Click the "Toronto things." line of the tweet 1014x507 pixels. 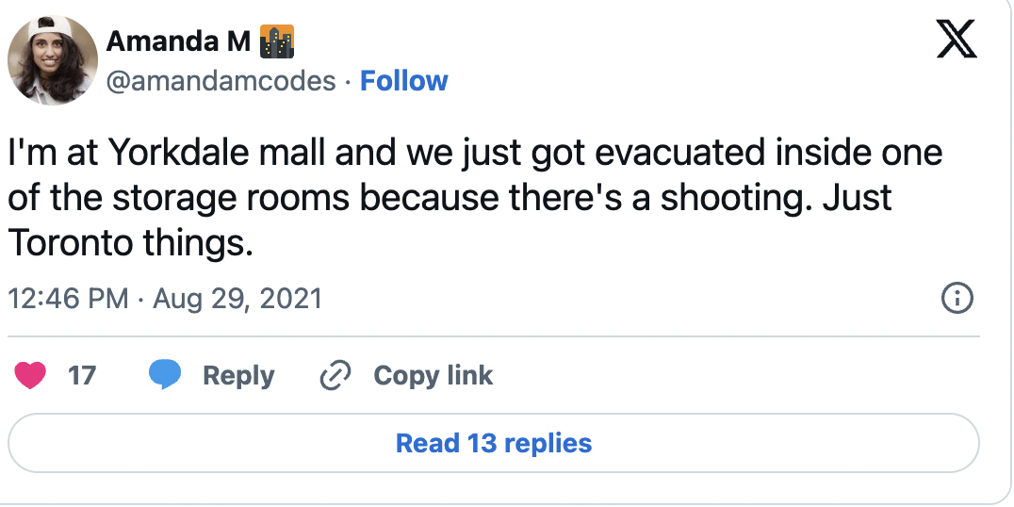pos(132,243)
